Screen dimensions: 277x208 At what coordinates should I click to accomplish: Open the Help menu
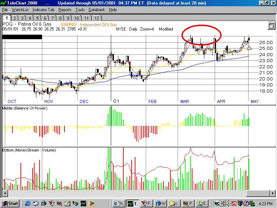point(113,10)
